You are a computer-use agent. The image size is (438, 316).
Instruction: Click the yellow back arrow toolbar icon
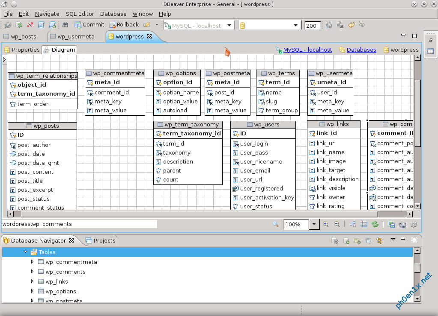(x=351, y=25)
